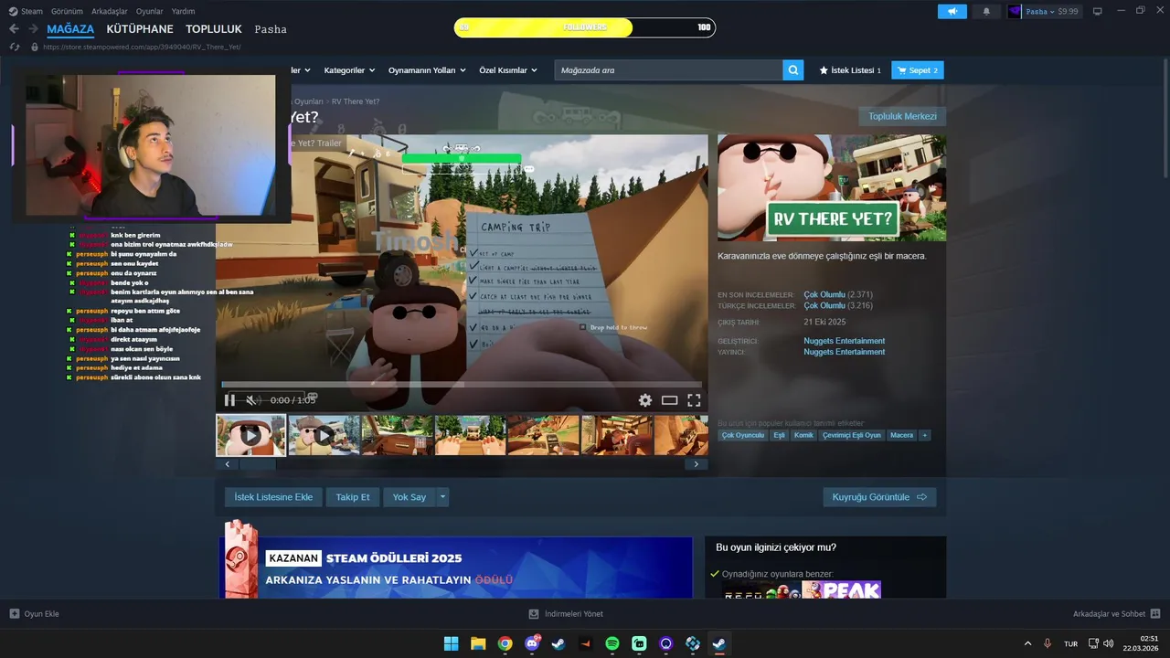The height and width of the screenshot is (658, 1170).
Task: Open Discord from the taskbar
Action: coord(532,643)
